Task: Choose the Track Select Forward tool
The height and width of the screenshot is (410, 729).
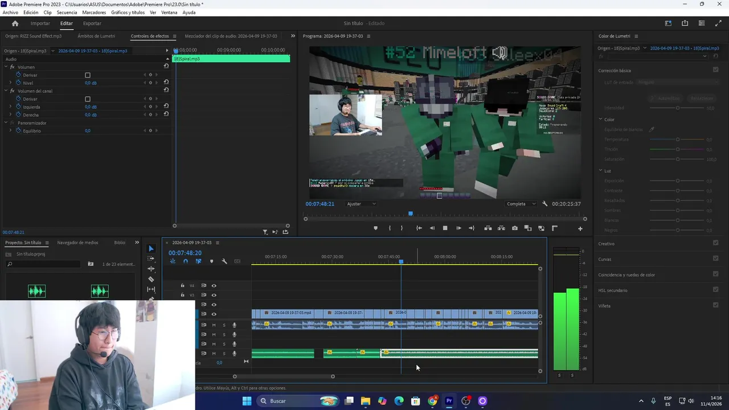Action: pyautogui.click(x=151, y=259)
